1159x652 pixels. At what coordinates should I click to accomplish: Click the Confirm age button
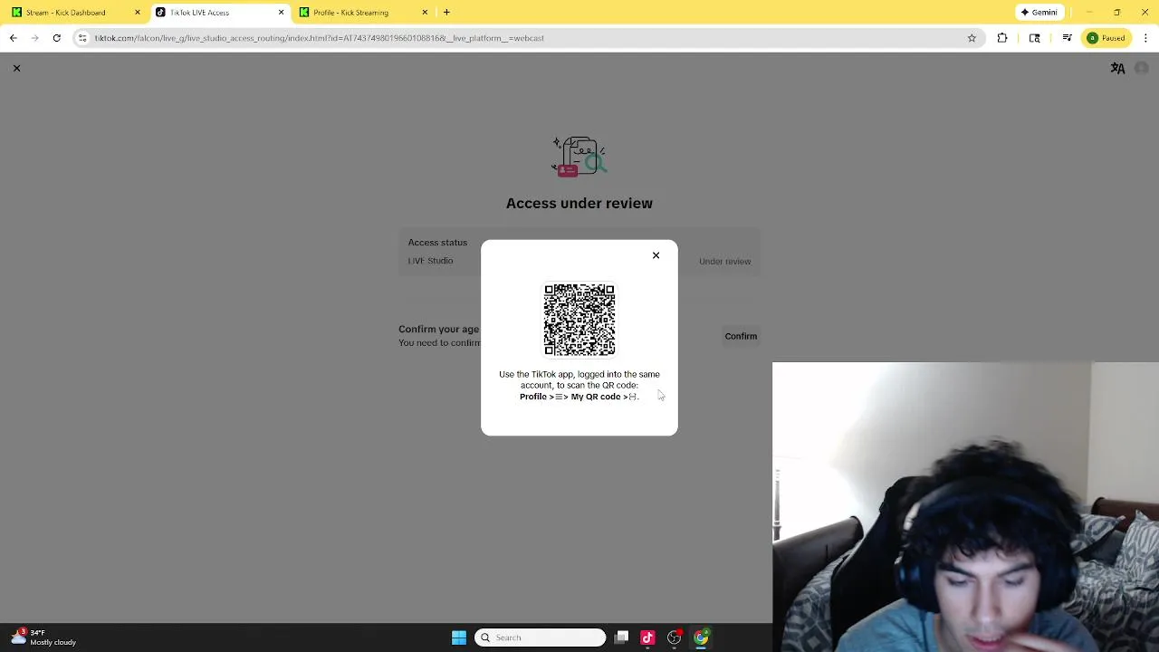[x=741, y=336]
